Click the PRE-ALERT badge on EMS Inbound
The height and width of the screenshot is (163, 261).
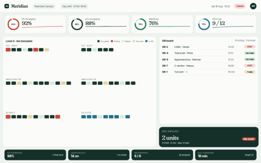[249, 139]
